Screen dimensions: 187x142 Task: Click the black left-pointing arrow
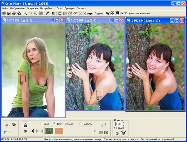(x=32, y=131)
